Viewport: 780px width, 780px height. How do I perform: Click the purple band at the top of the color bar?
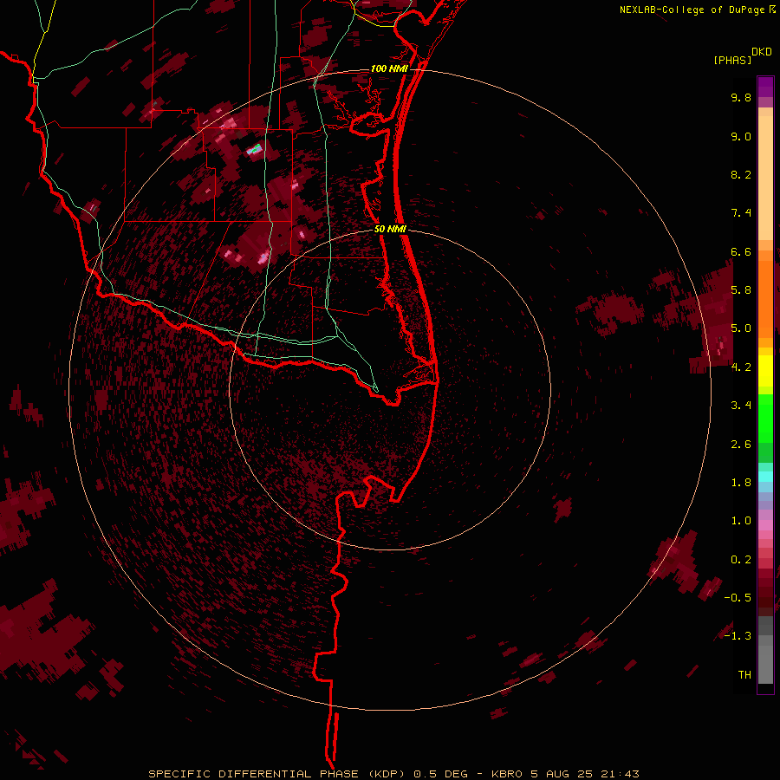click(x=765, y=87)
